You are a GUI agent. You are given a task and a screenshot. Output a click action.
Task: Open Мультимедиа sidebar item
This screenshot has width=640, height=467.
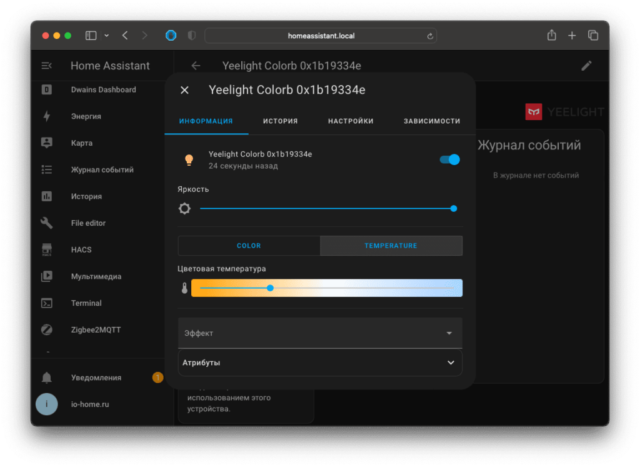96,276
